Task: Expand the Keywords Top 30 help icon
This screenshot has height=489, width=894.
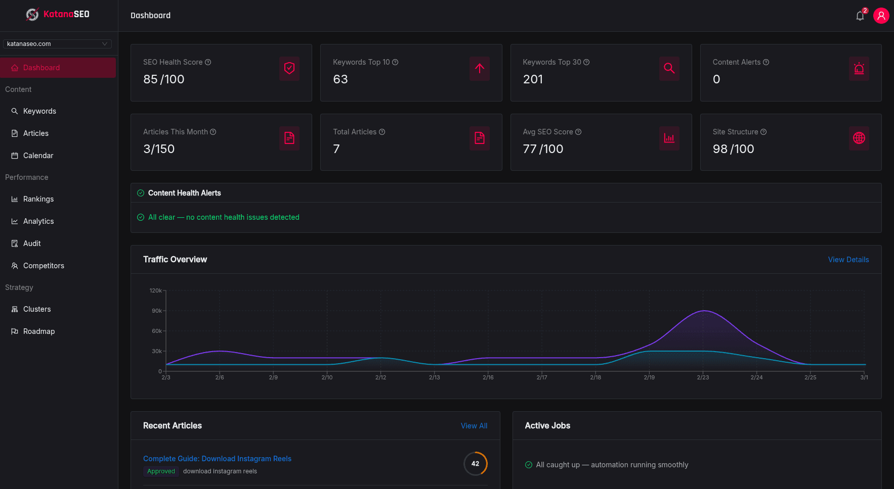Action: tap(587, 62)
